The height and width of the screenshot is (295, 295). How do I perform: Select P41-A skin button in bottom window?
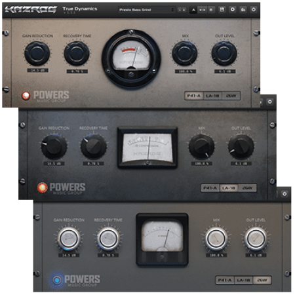(225, 280)
